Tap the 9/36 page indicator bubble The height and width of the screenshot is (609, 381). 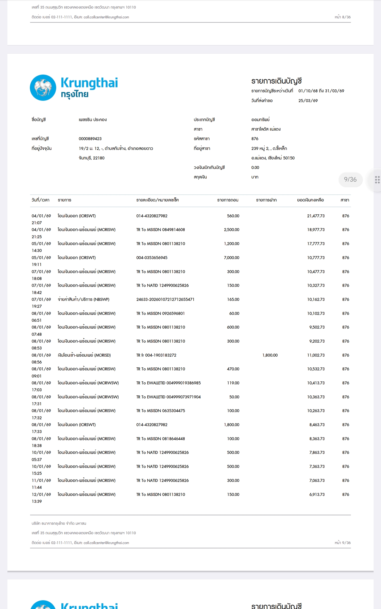coord(350,179)
